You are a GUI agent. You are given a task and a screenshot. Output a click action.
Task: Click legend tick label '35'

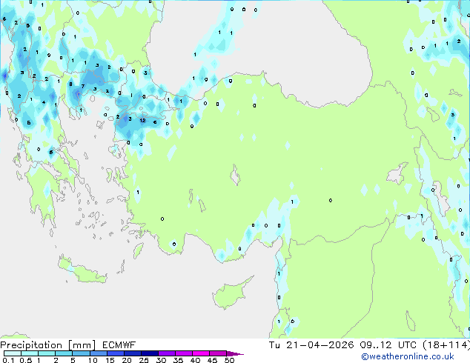[x=178, y=360]
